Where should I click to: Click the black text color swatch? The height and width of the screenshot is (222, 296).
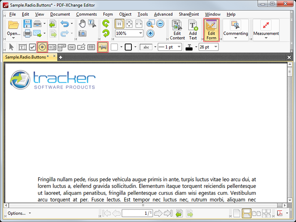pos(189,47)
